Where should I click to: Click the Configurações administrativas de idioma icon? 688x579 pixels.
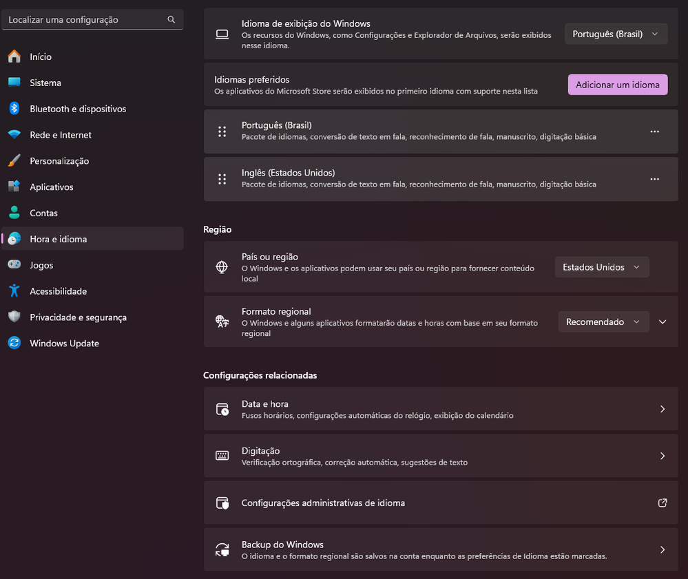pyautogui.click(x=222, y=503)
